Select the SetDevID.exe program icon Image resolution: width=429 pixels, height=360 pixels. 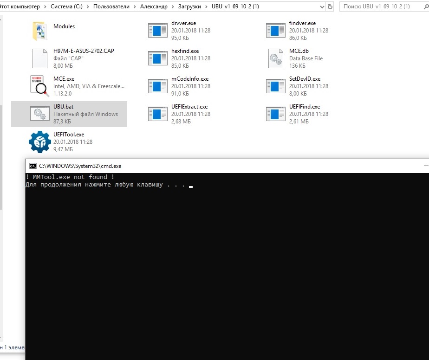[x=275, y=86]
